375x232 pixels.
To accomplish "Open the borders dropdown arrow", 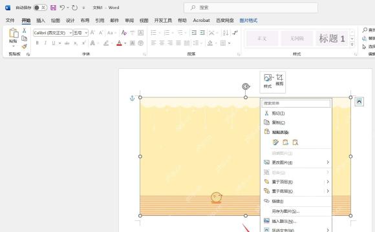I will pyautogui.click(x=229, y=43).
